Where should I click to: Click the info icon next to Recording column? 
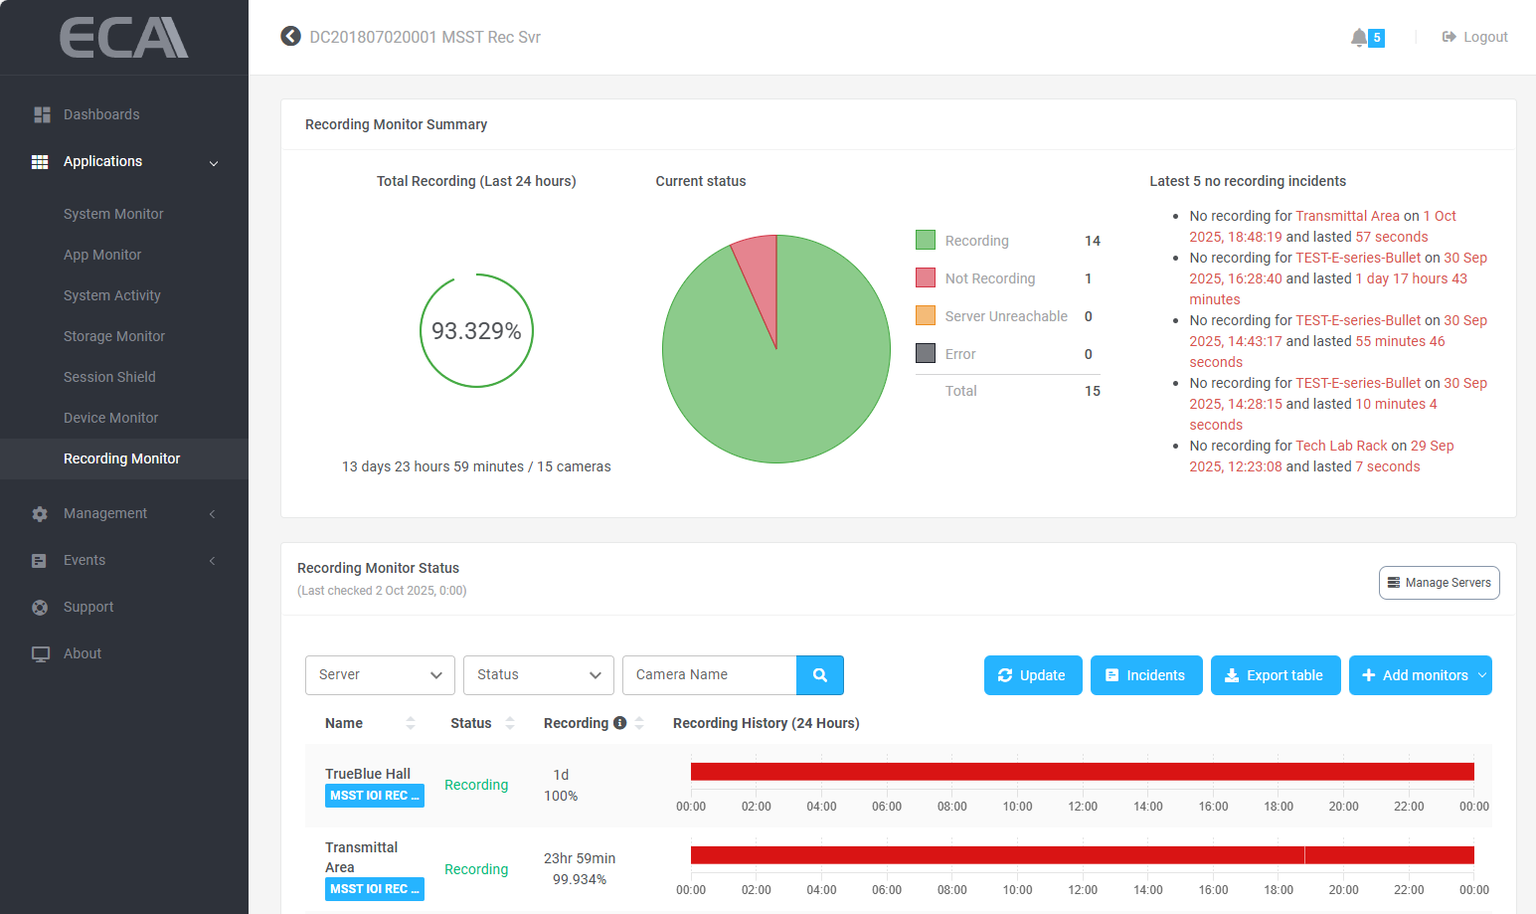(x=620, y=723)
